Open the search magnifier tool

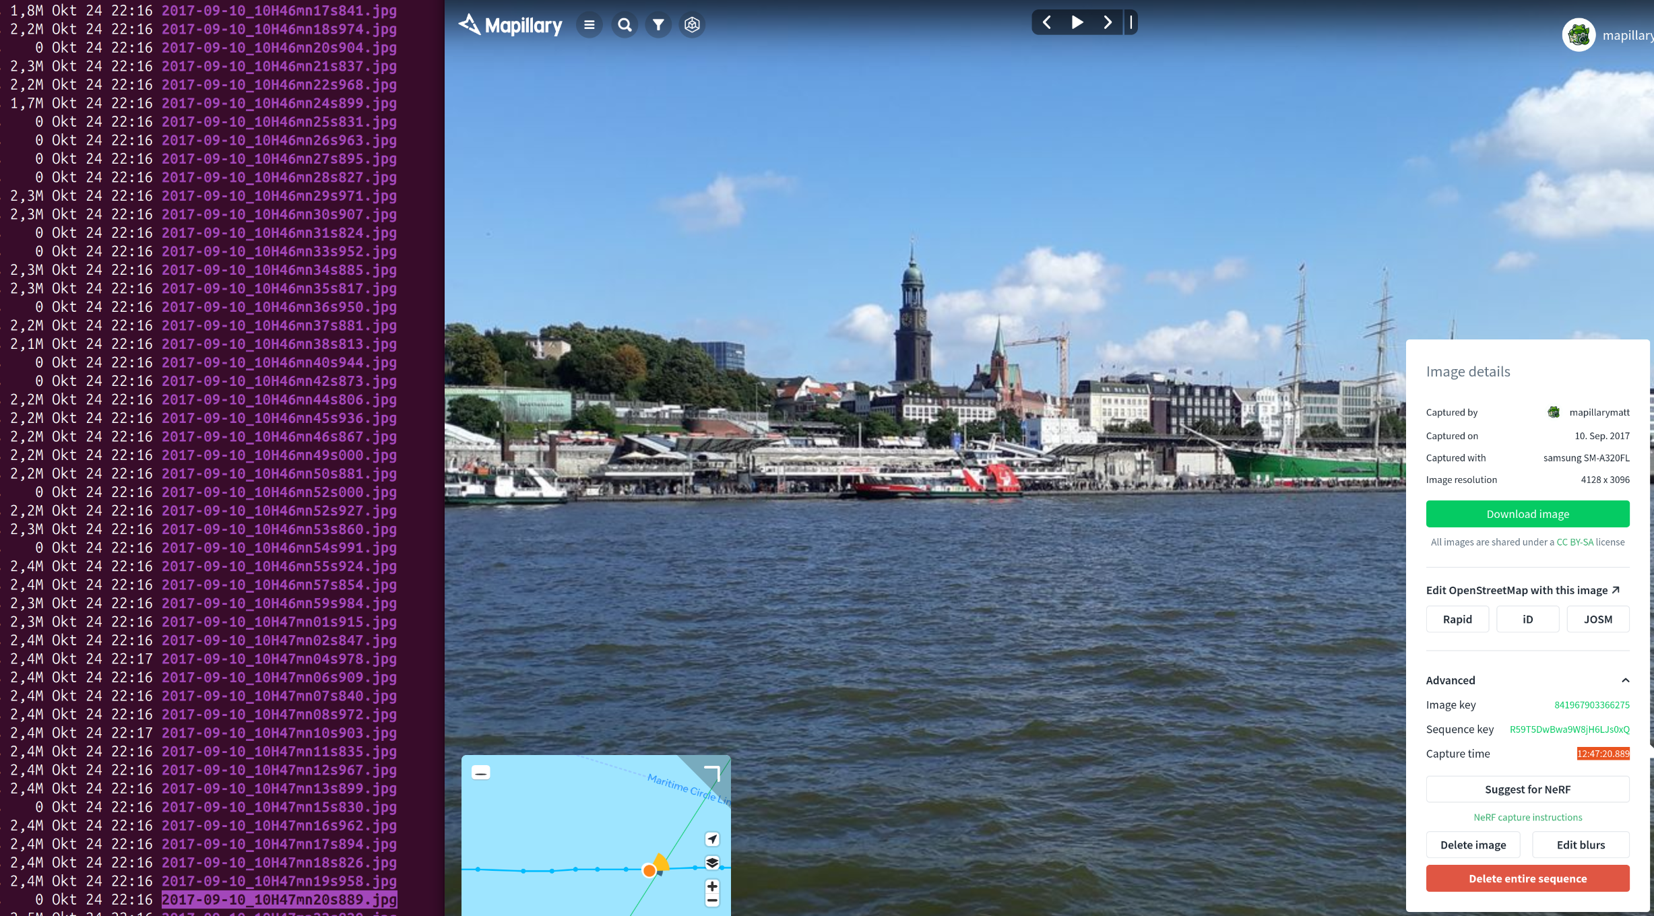(x=625, y=25)
